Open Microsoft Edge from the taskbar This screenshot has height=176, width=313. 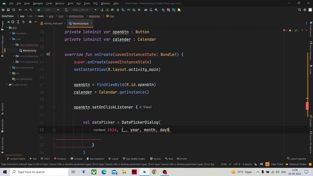coord(104,172)
